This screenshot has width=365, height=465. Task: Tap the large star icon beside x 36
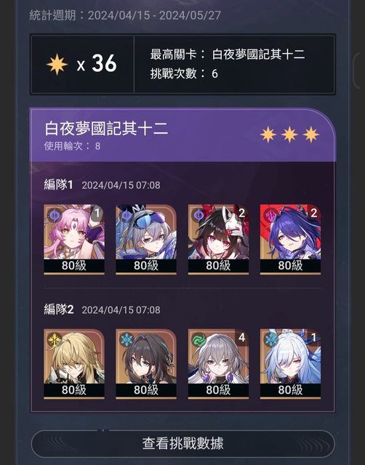[57, 64]
